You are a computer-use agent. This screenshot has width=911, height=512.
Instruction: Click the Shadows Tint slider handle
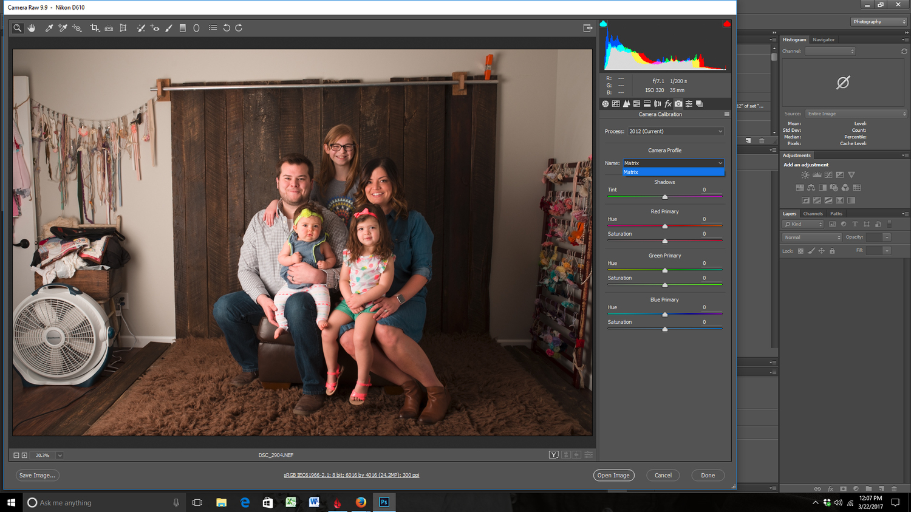coord(665,197)
